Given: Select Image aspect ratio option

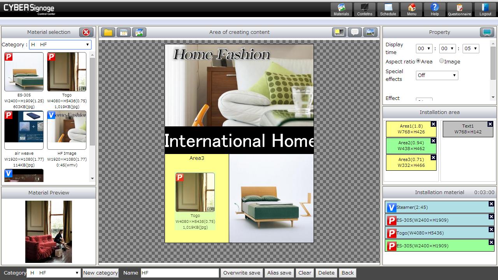Looking at the screenshot, I should (442, 61).
